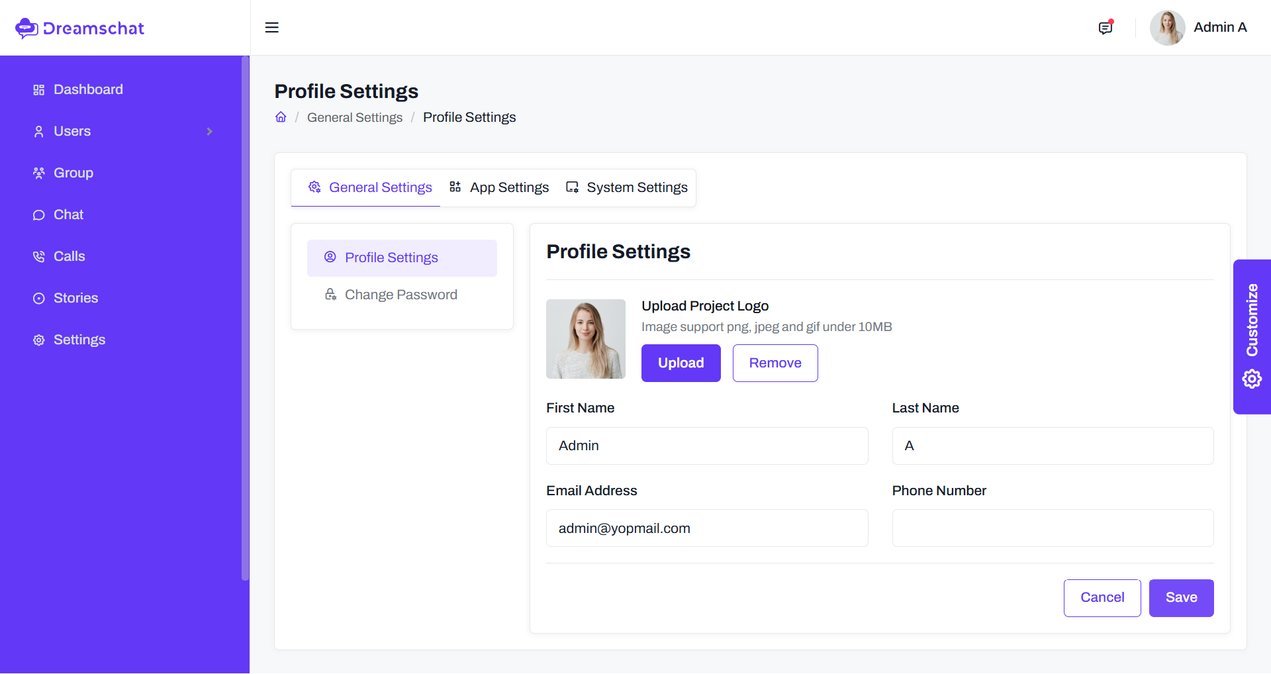Click the Dashboard grid icon in sidebar

pyautogui.click(x=39, y=90)
